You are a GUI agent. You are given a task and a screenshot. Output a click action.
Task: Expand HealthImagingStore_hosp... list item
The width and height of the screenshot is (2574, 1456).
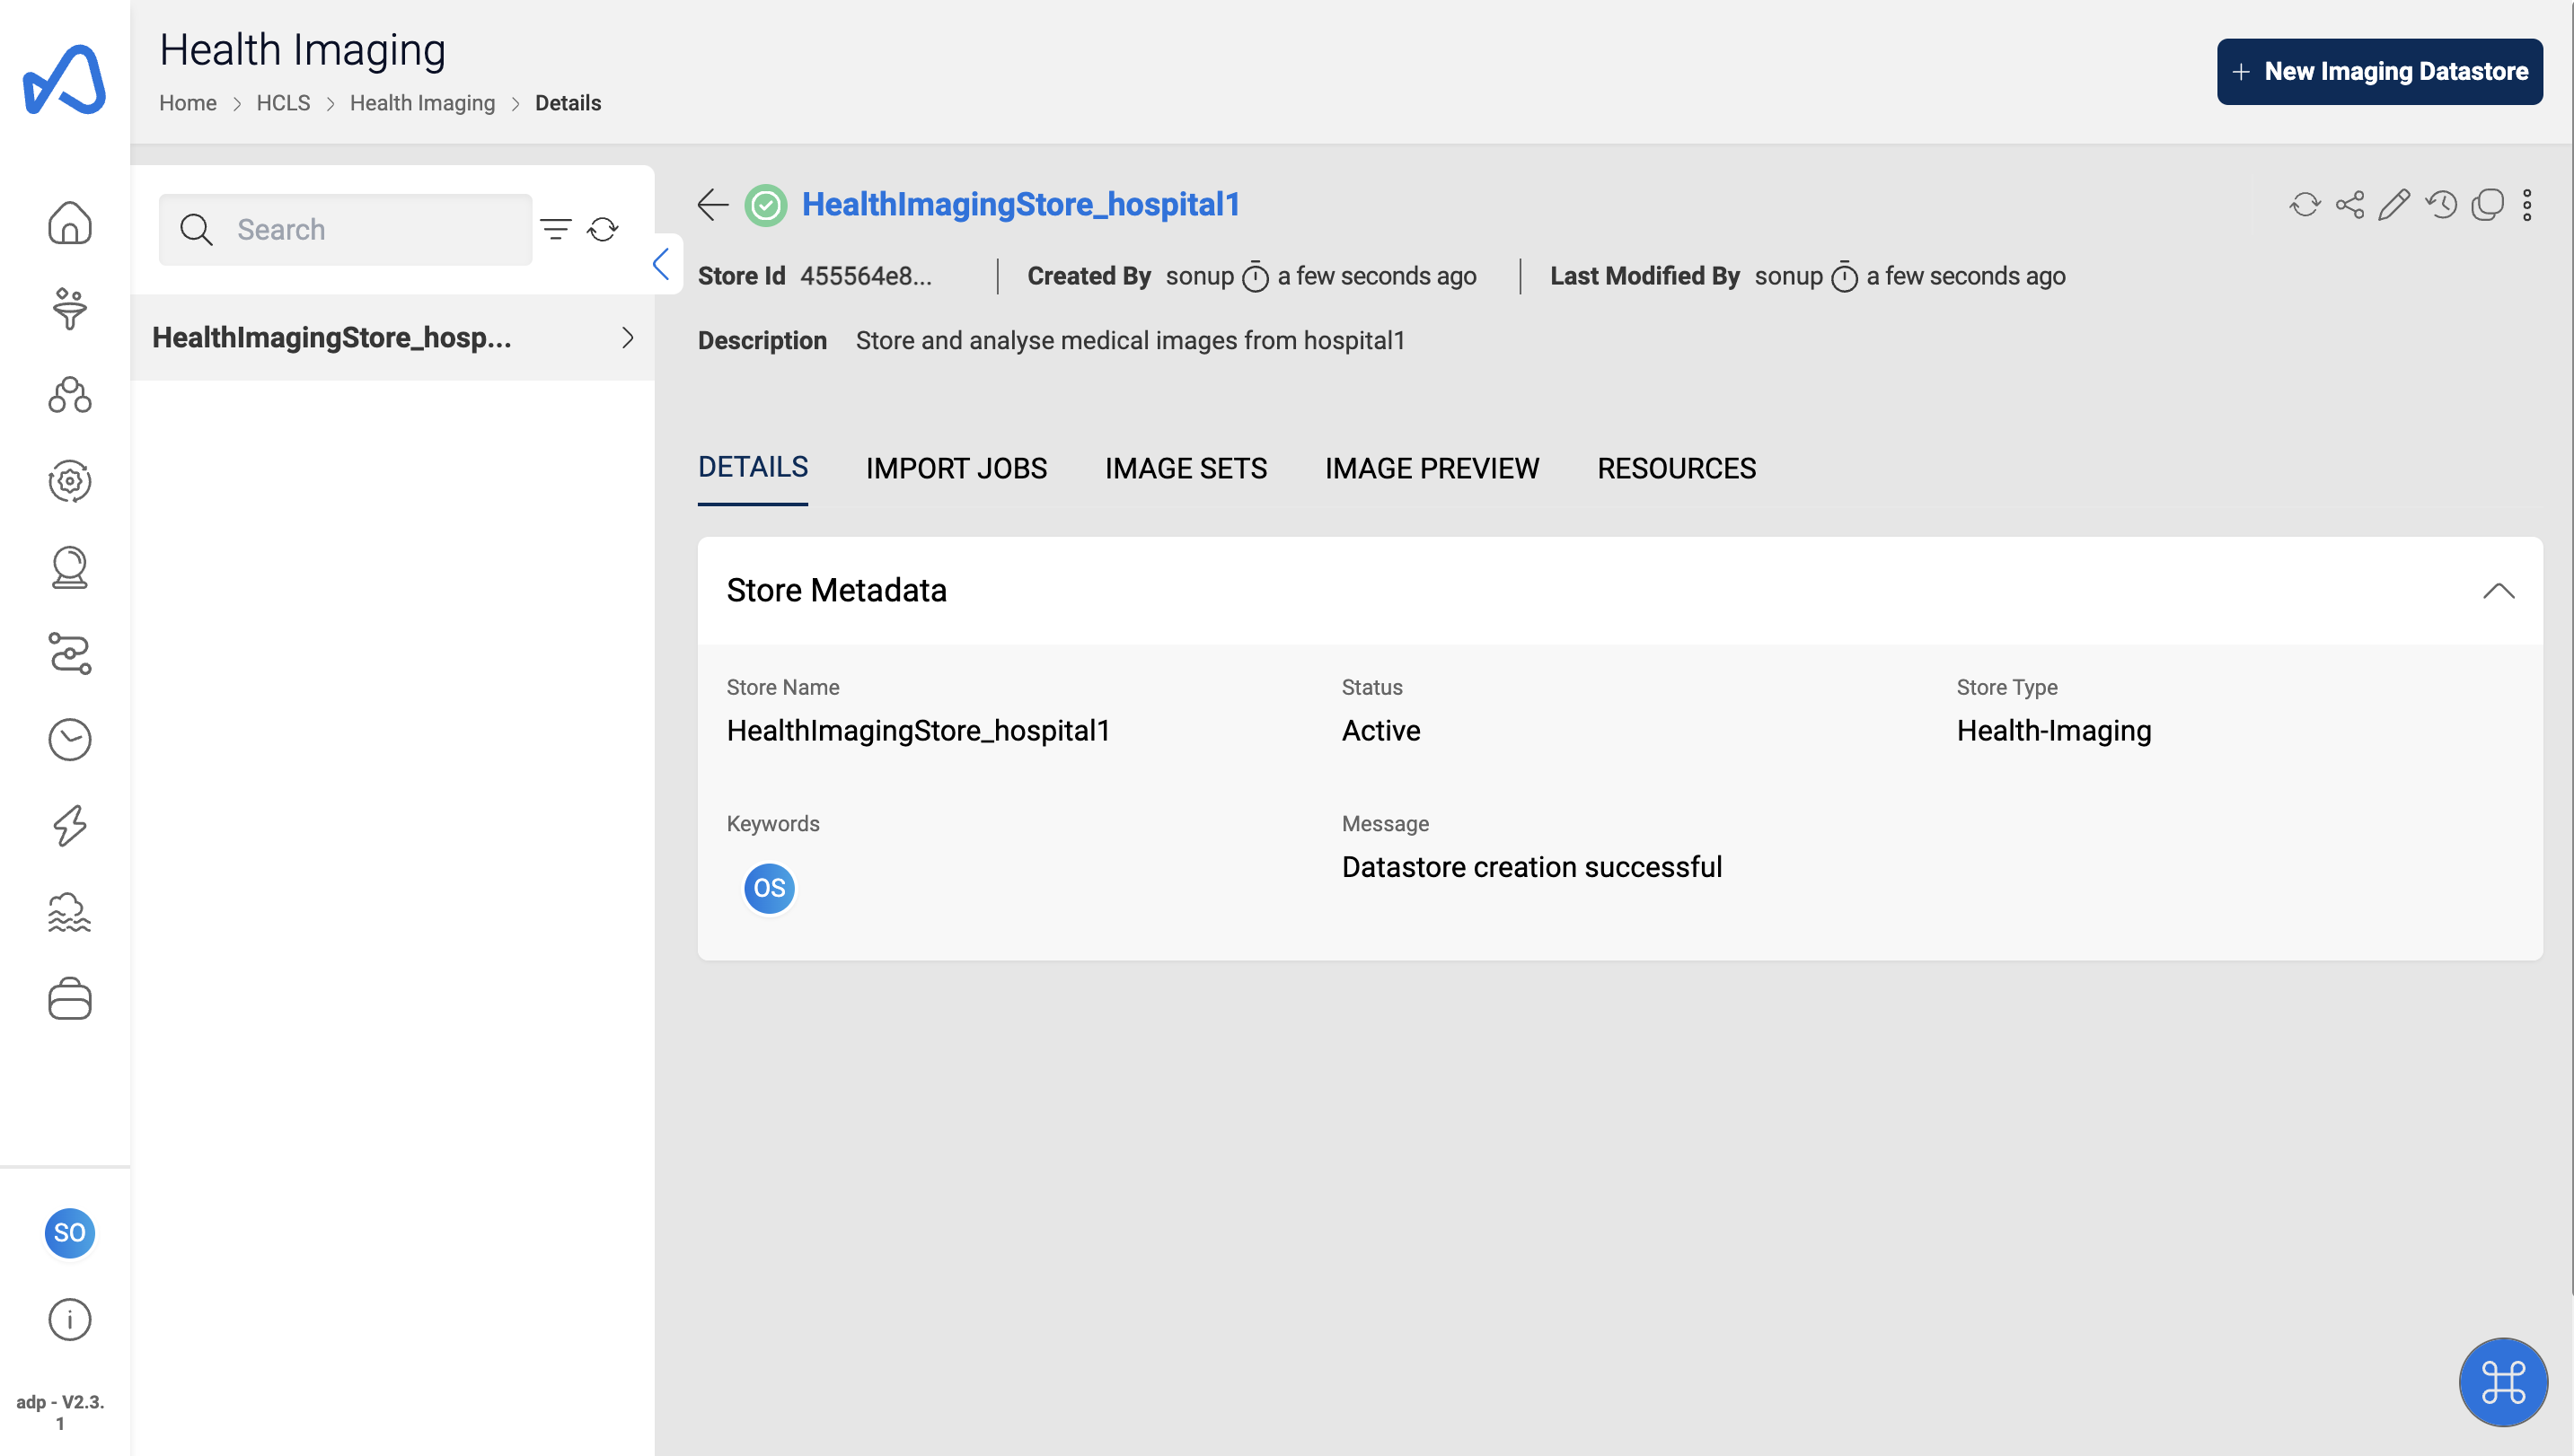[628, 338]
